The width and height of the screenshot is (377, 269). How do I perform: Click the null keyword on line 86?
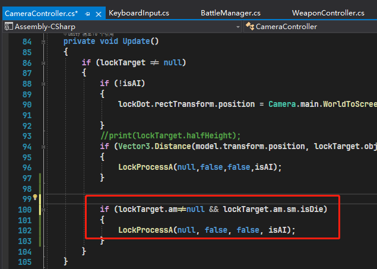(173, 62)
